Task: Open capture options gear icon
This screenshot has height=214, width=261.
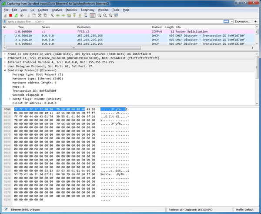Action: point(22,15)
